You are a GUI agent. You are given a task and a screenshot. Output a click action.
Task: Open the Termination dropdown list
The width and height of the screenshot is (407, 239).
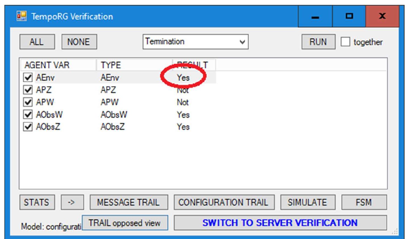[242, 42]
